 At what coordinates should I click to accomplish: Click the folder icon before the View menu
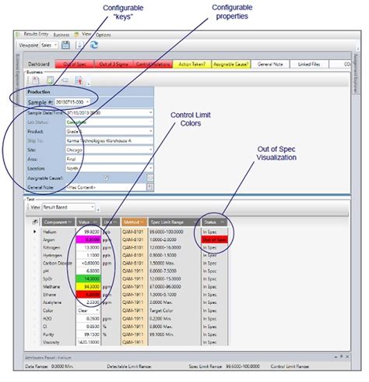pyautogui.click(x=76, y=34)
